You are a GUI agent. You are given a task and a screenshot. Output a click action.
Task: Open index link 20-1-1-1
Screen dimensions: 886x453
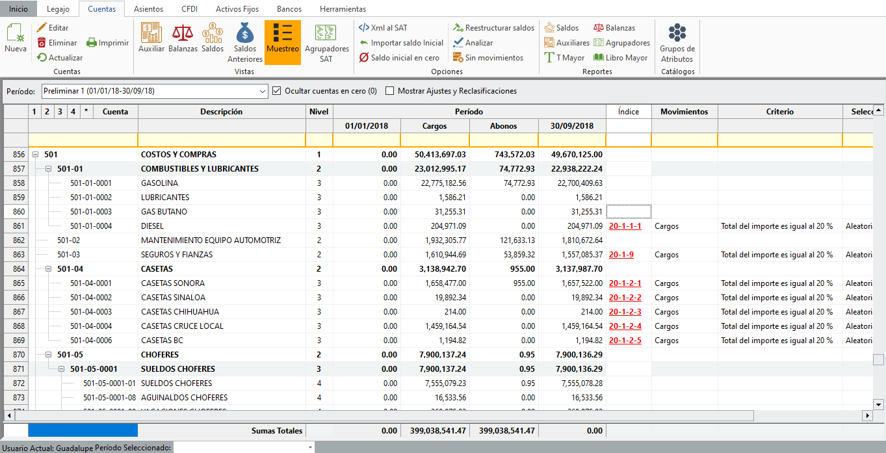[x=625, y=226]
